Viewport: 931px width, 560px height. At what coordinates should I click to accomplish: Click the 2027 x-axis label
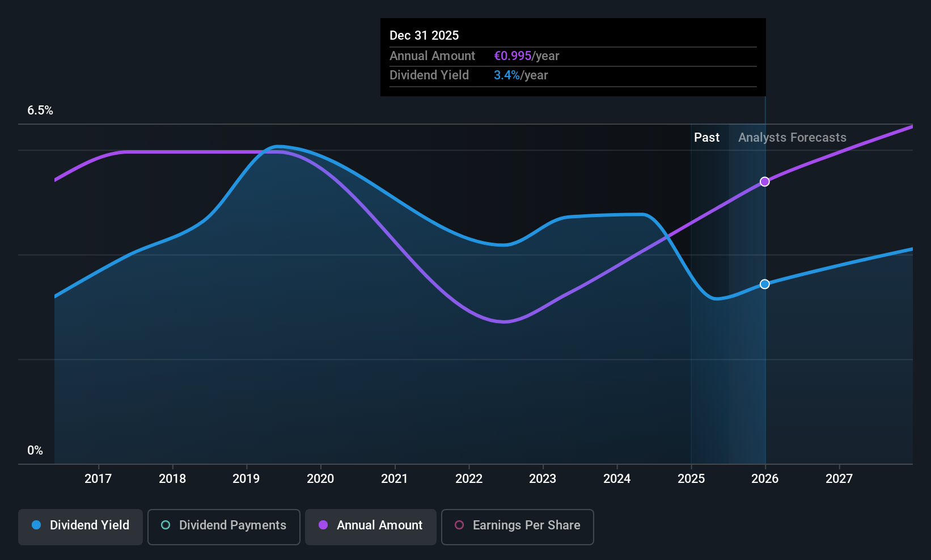(839, 479)
